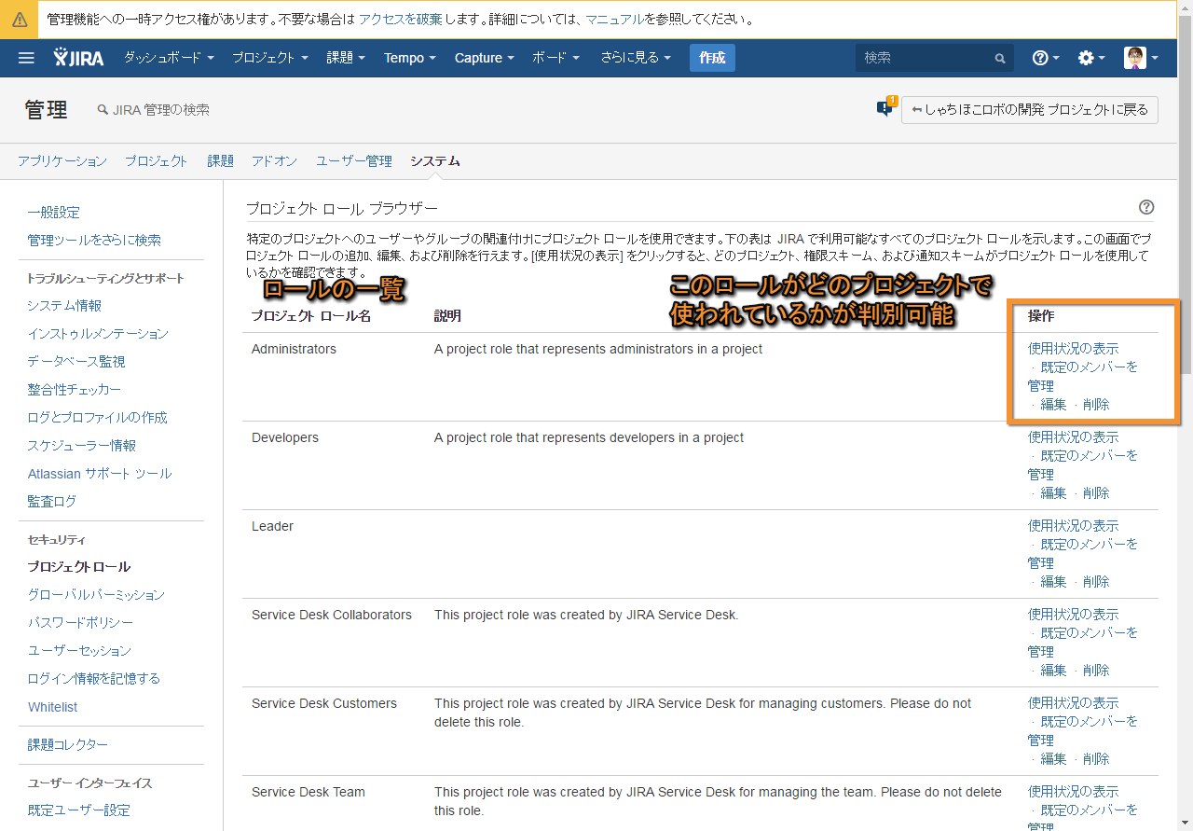The image size is (1193, 831).
Task: Click 使用状況の表示 for Administrators role
Action: (1073, 348)
